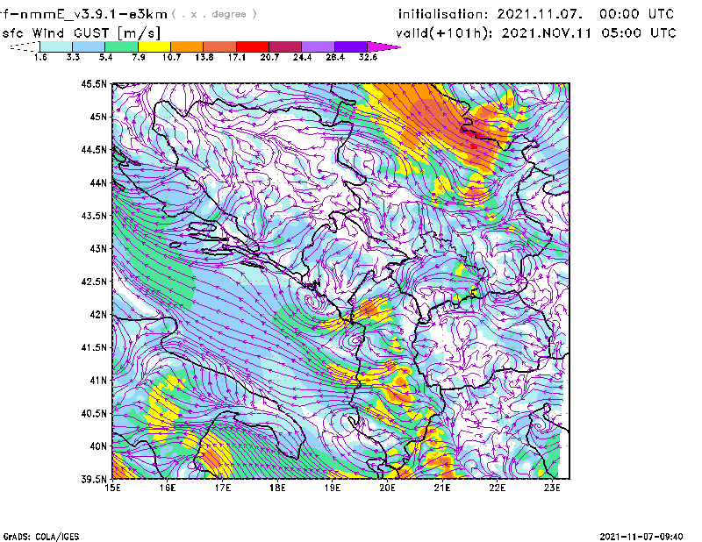702x542 pixels.
Task: Click the 23E longitude label
Action: pyautogui.click(x=552, y=488)
